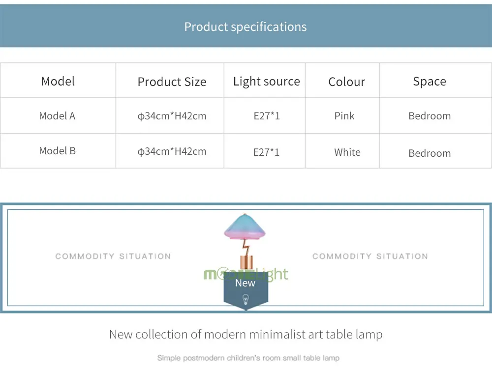Image resolution: width=492 pixels, height=368 pixels.
Task: Select the Model B cell
Action: tap(58, 151)
